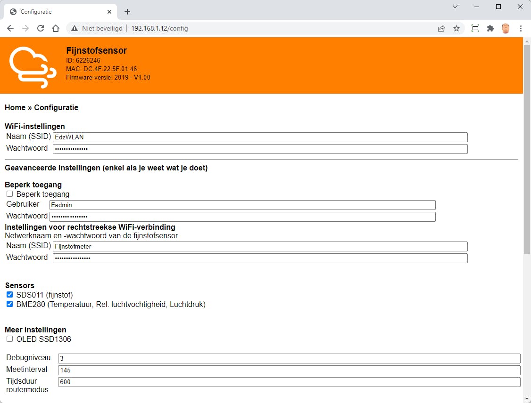This screenshot has height=403, width=531.
Task: Click the vertical scrollbar thumb
Action: (527, 149)
